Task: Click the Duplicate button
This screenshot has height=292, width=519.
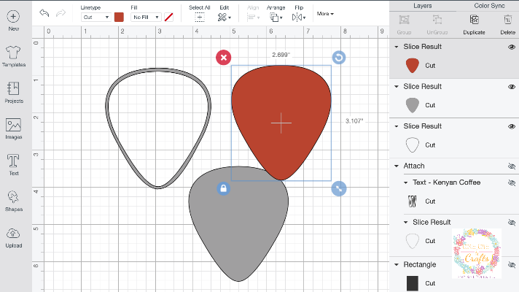Action: (x=474, y=25)
